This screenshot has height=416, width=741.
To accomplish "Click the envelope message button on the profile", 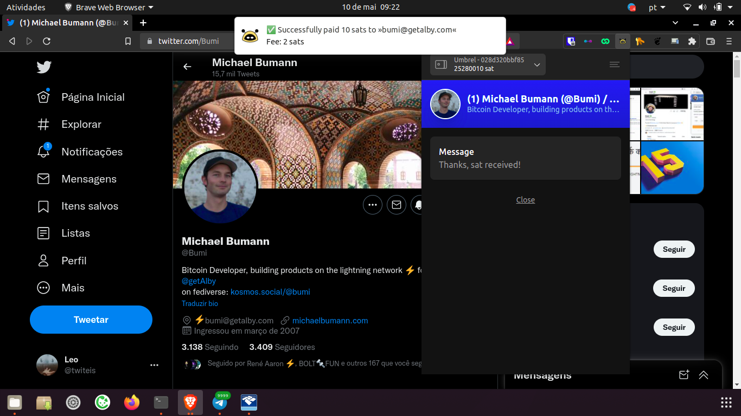I will pos(397,205).
